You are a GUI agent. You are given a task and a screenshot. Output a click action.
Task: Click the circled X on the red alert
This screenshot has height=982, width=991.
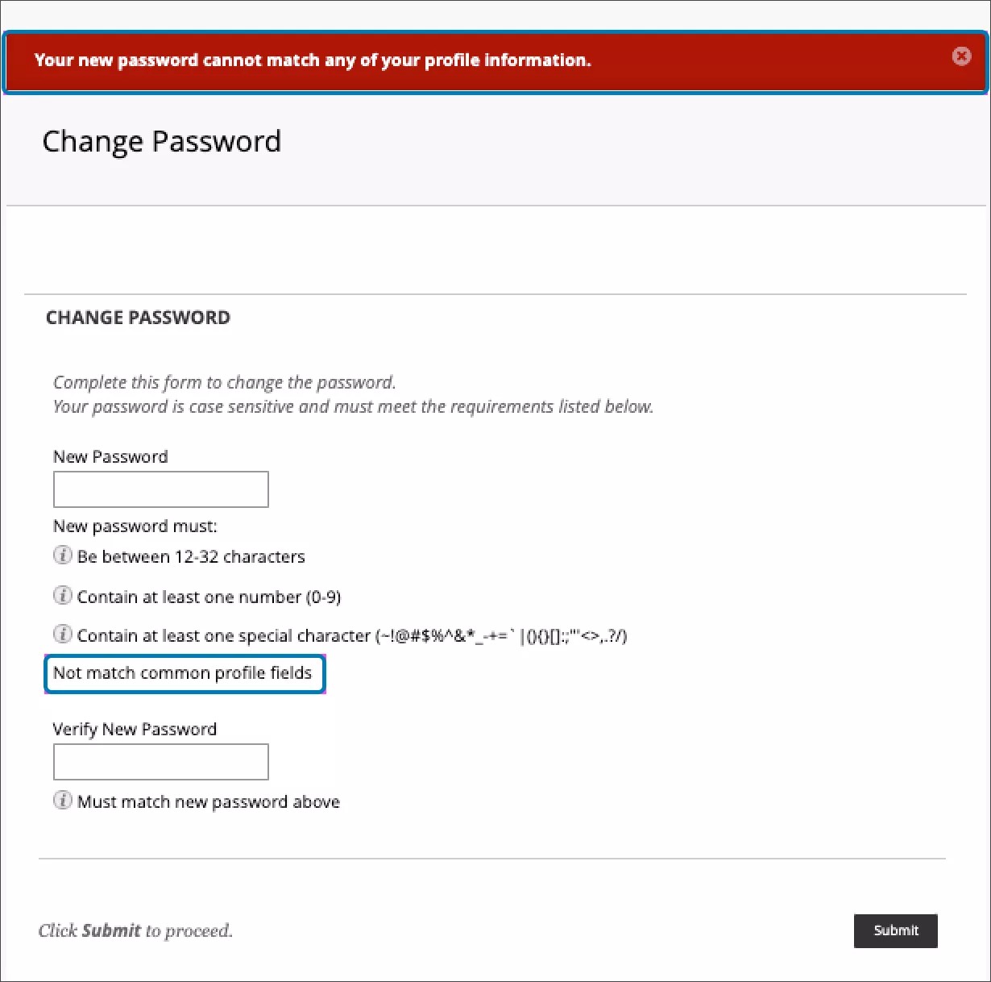962,56
